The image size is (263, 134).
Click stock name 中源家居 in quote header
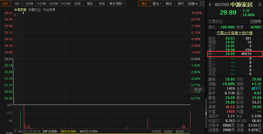[x=241, y=5]
